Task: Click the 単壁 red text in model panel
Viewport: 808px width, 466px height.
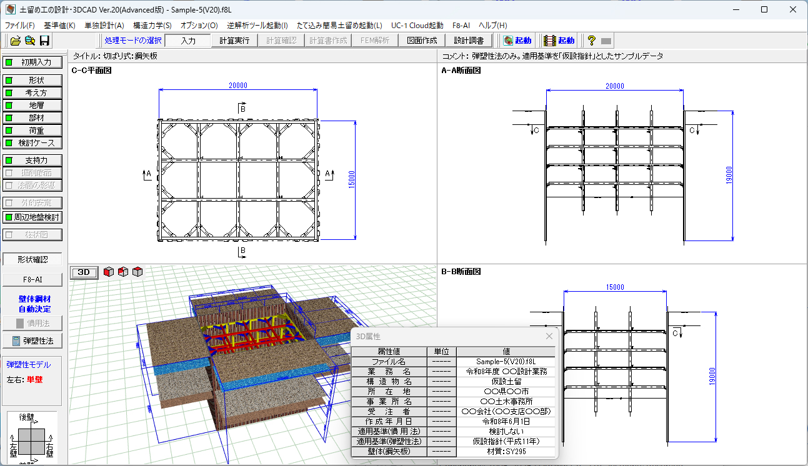Action: (34, 379)
